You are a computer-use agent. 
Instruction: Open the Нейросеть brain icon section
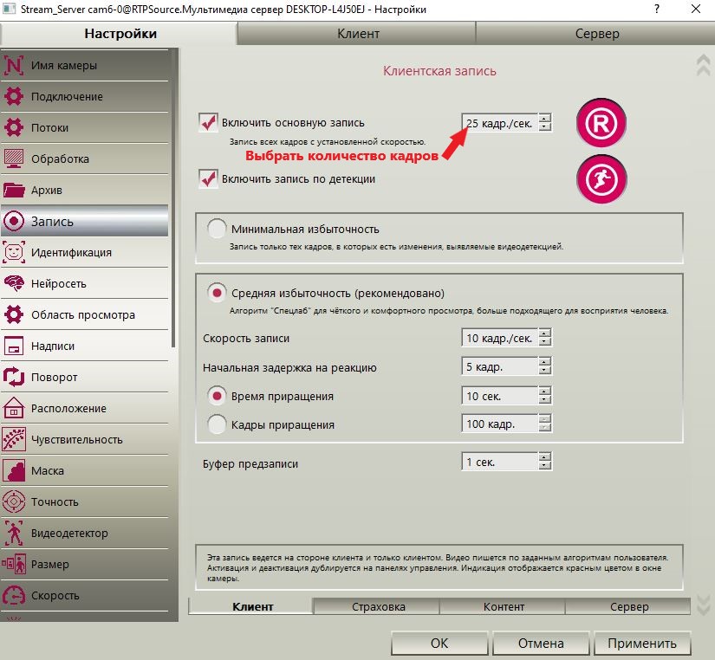click(14, 283)
